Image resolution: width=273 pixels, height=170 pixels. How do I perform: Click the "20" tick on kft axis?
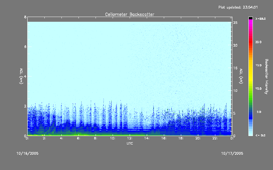coord(235,45)
